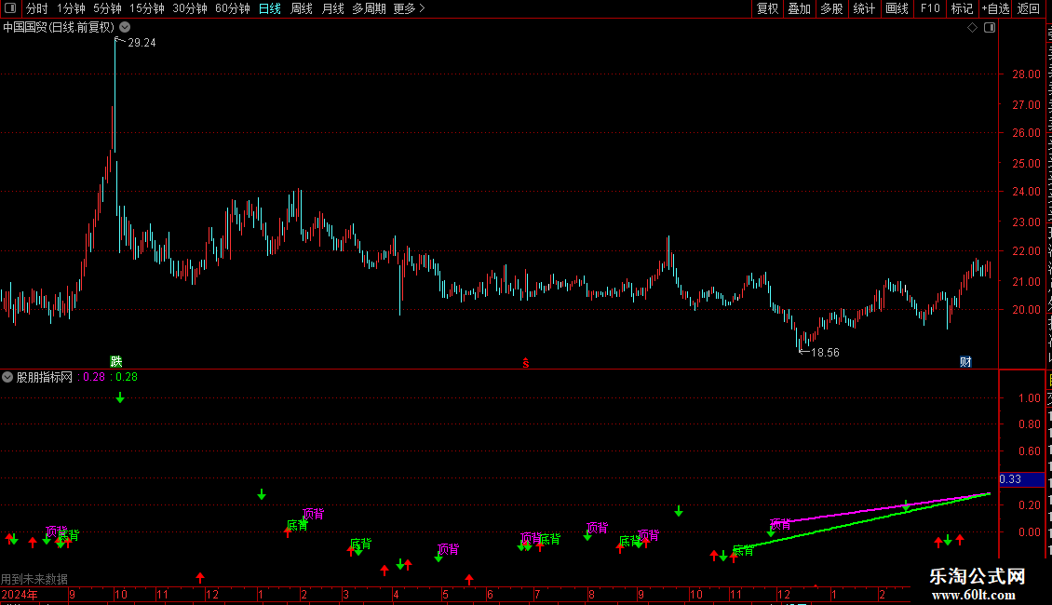Open the 多股 multi-stock view

831,8
